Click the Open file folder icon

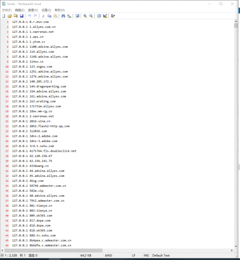tap(9, 16)
